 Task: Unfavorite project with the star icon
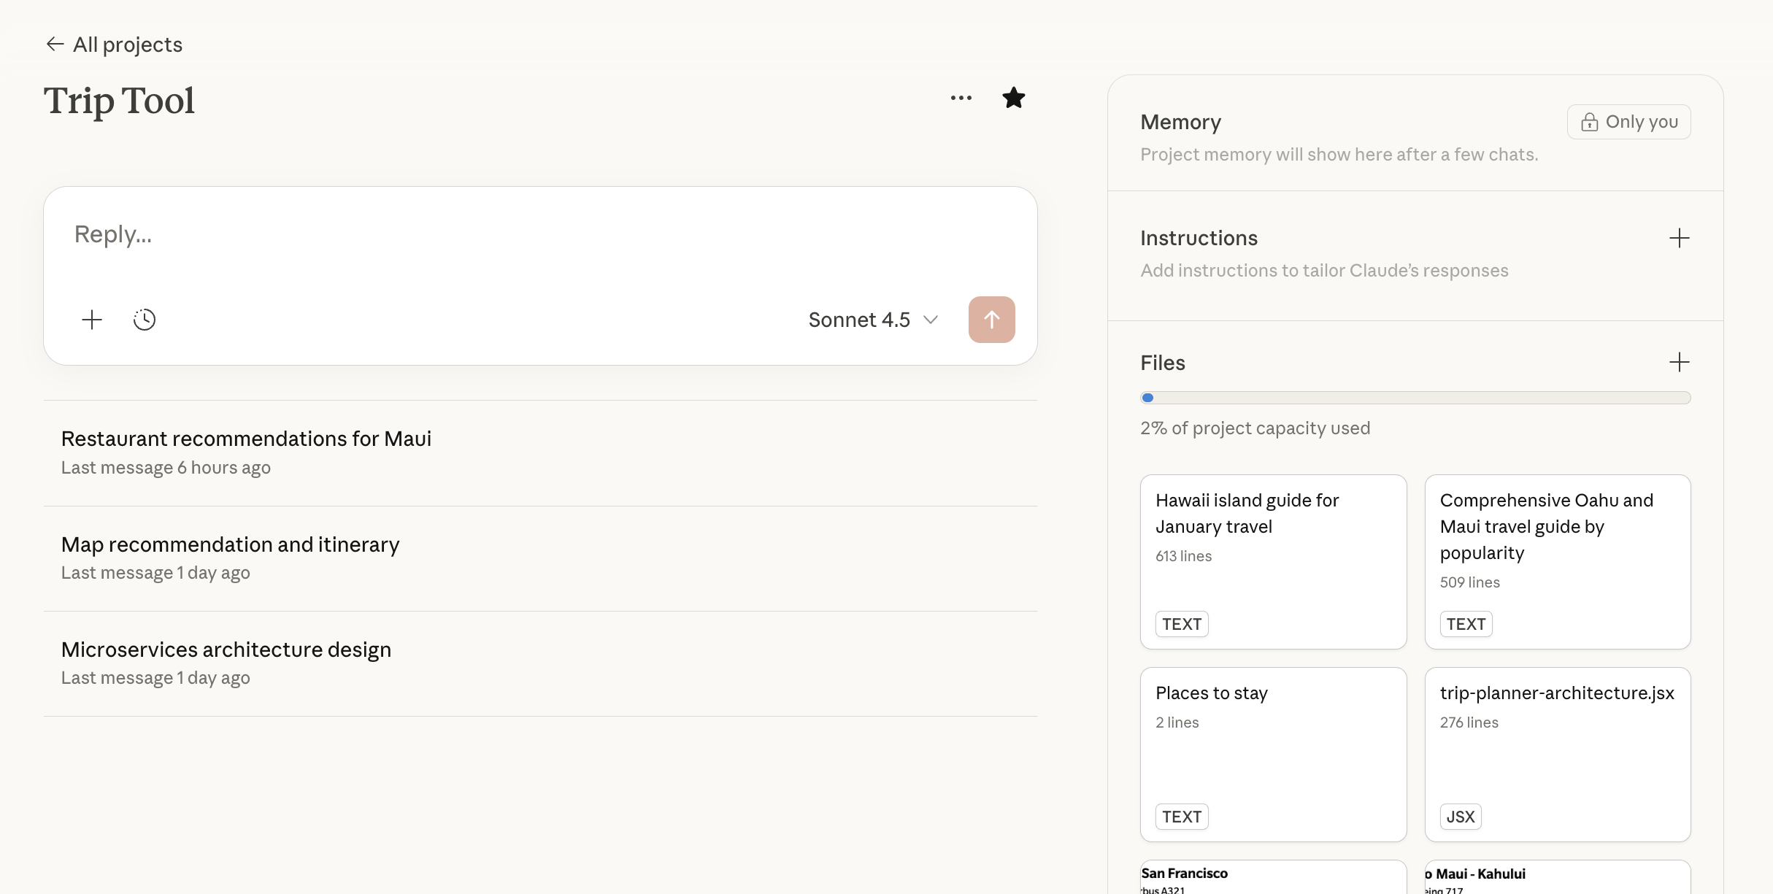[1013, 98]
